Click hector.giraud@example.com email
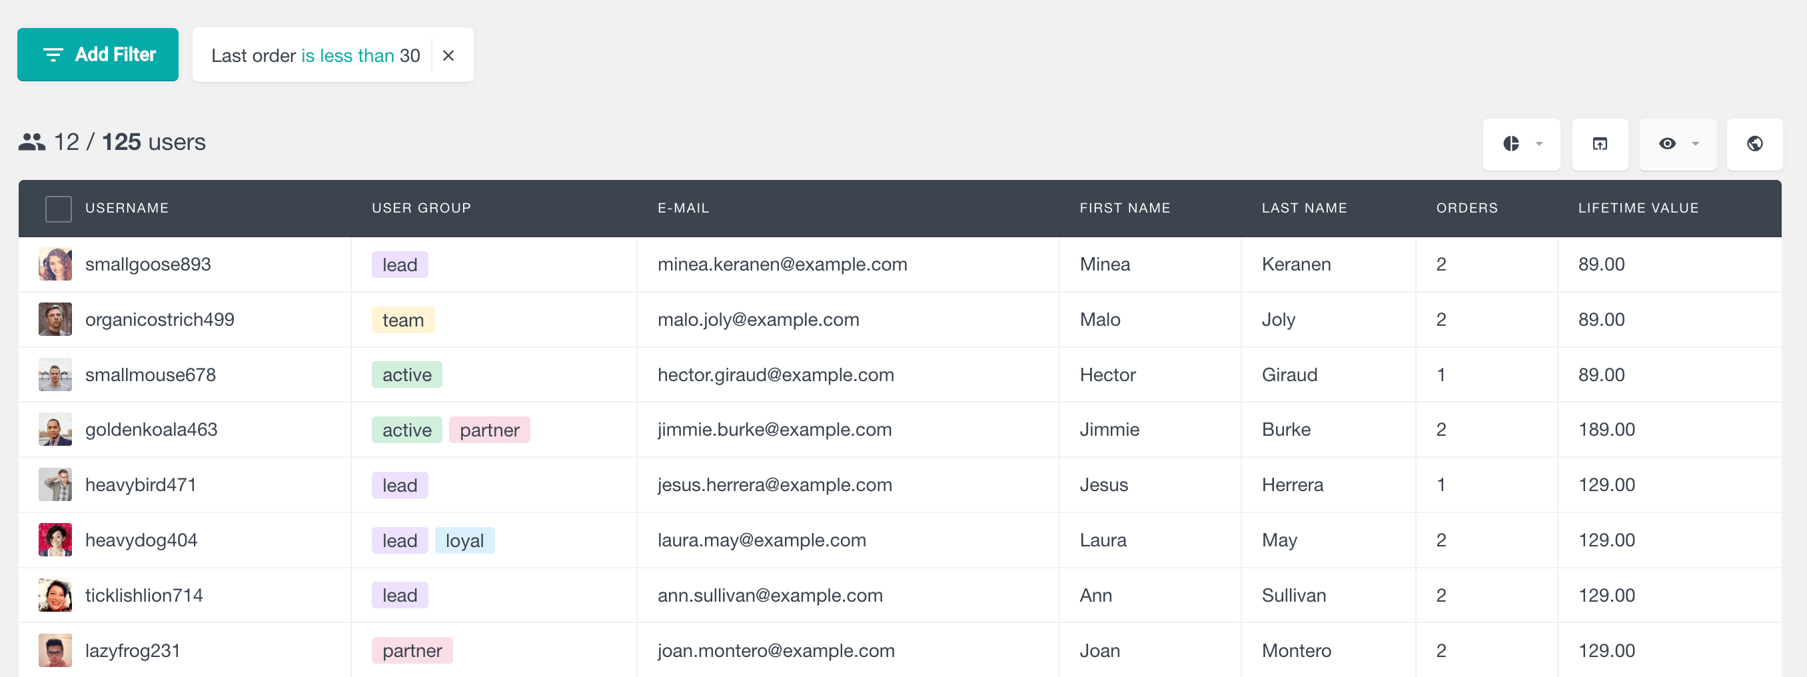 coord(776,374)
